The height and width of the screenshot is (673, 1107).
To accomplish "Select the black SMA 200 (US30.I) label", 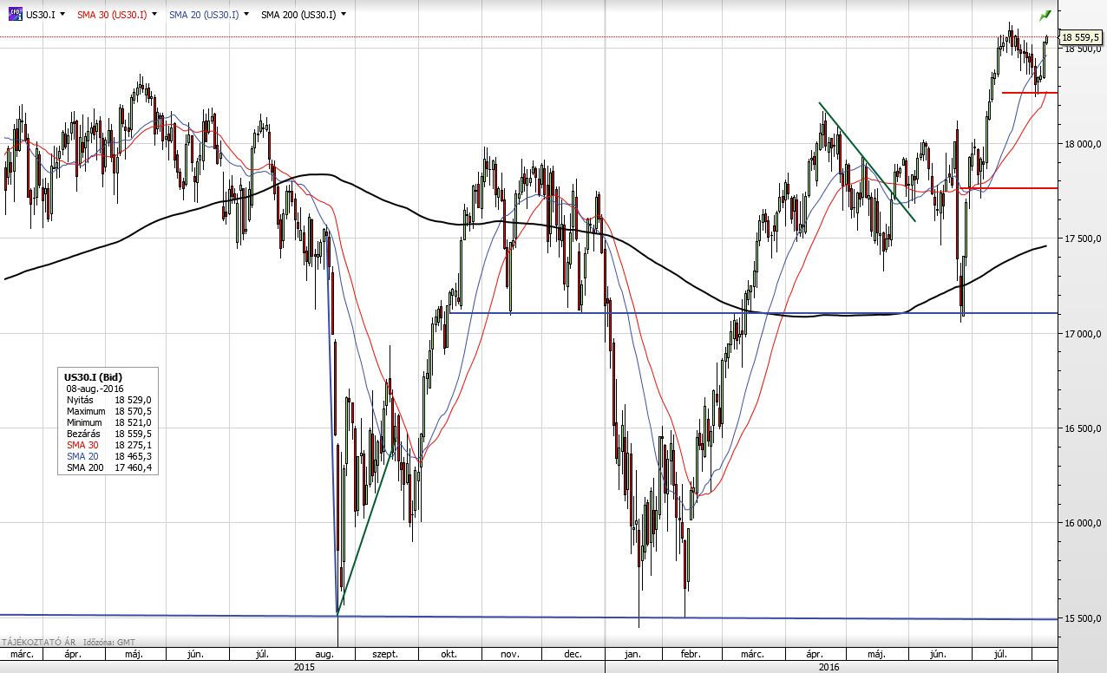I will click(298, 15).
